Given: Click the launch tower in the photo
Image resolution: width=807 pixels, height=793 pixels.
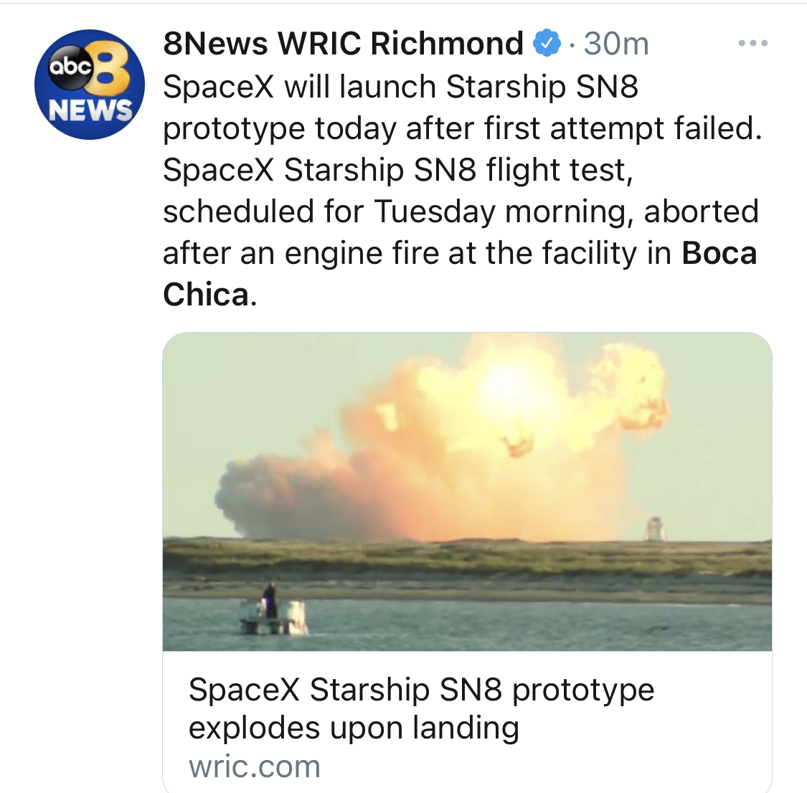Looking at the screenshot, I should (x=654, y=528).
